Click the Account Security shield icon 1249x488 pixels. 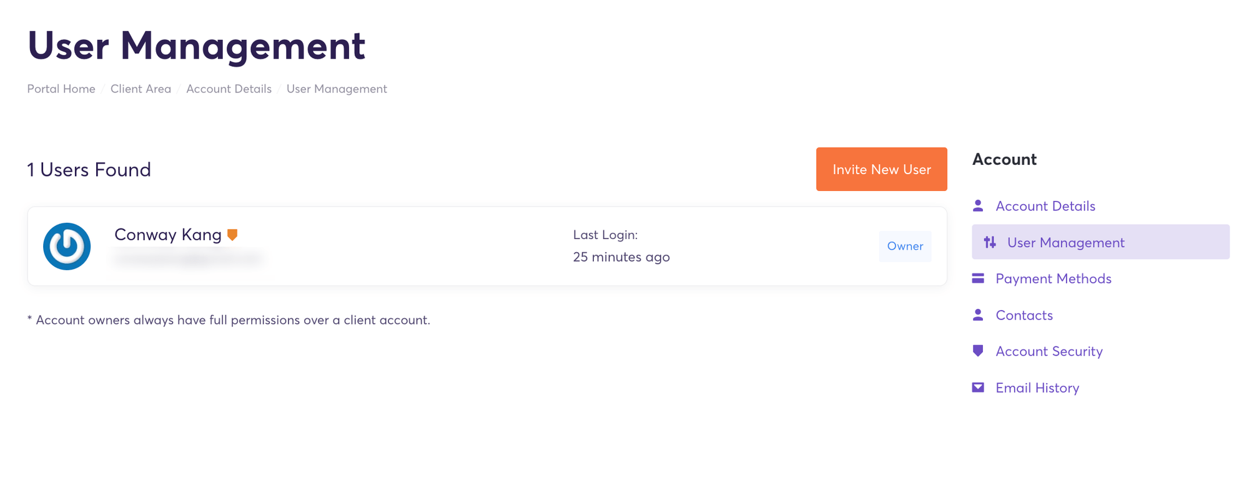point(978,351)
